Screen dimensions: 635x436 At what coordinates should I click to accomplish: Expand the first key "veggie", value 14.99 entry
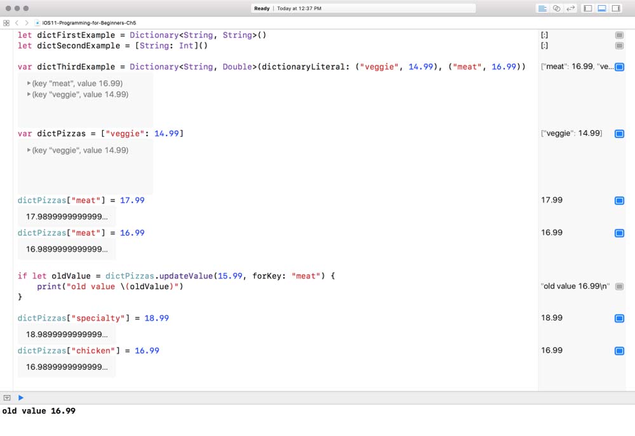coord(29,94)
